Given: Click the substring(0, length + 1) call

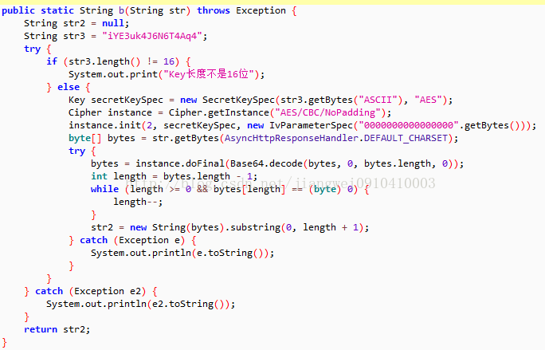Looking at the screenshot, I should pyautogui.click(x=297, y=227).
